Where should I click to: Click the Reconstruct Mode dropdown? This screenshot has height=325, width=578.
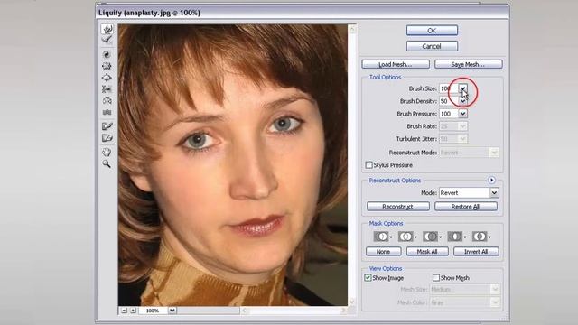pyautogui.click(x=469, y=153)
